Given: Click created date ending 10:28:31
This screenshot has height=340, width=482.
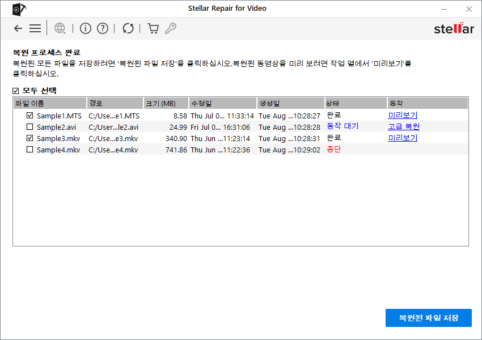Looking at the screenshot, I should tap(289, 138).
